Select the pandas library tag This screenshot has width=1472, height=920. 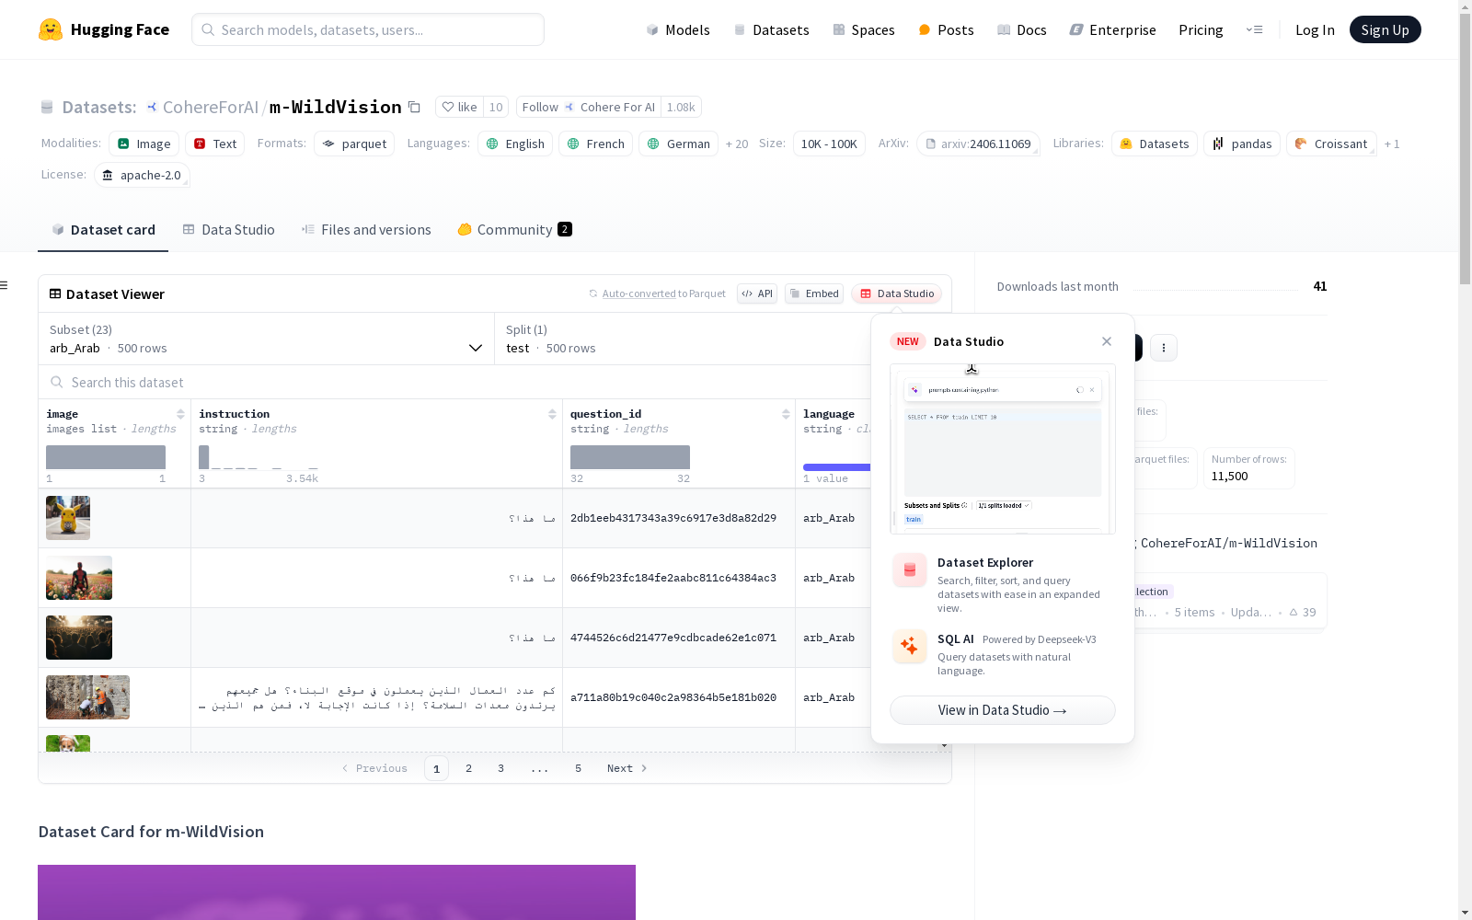pyautogui.click(x=1242, y=144)
